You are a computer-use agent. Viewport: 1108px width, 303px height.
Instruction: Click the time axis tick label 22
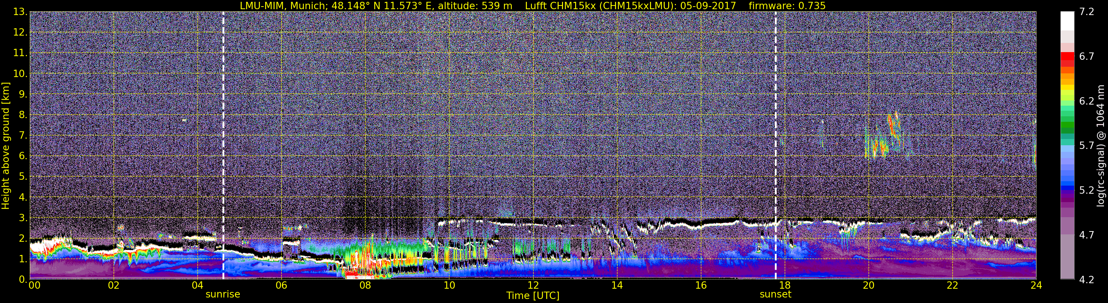[952, 285]
